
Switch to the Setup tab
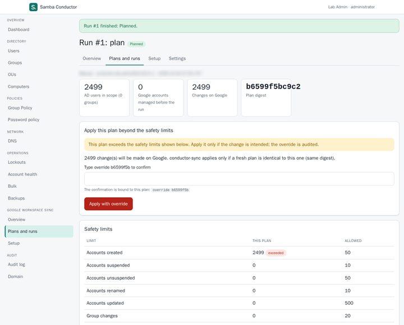(154, 59)
